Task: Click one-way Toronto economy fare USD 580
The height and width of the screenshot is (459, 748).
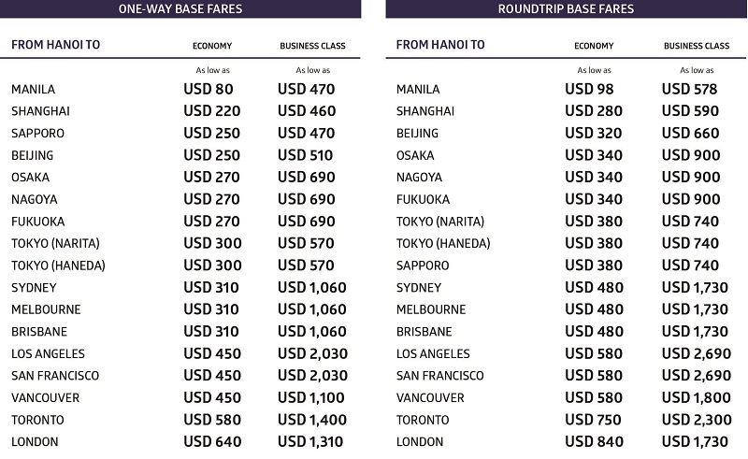Action: tap(212, 420)
